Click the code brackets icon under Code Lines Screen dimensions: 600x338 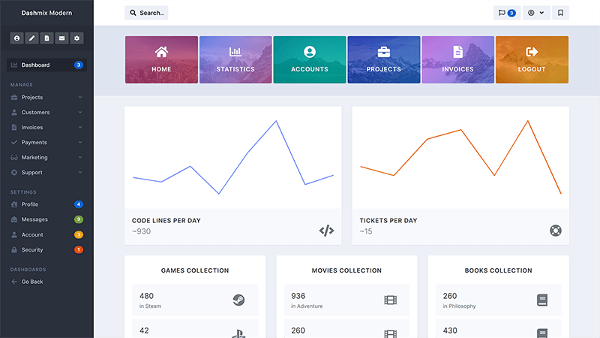pyautogui.click(x=326, y=231)
